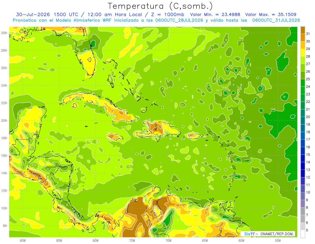The image size is (315, 244).
Task: Click latitude axis label '20N'
Action: (4, 120)
